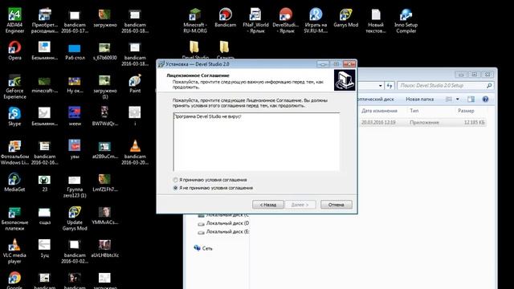Open the Новый текстовый document icon
514x289 pixels.
(x=376, y=20)
